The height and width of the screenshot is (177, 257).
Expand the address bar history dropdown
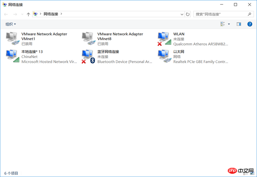coord(182,14)
